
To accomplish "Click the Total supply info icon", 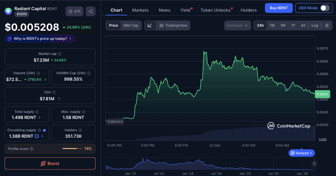I will 37,112.
